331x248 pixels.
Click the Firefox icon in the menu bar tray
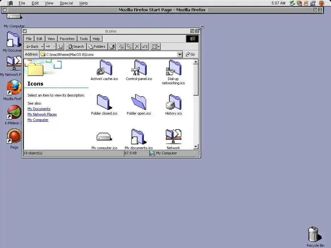coord(322,3)
